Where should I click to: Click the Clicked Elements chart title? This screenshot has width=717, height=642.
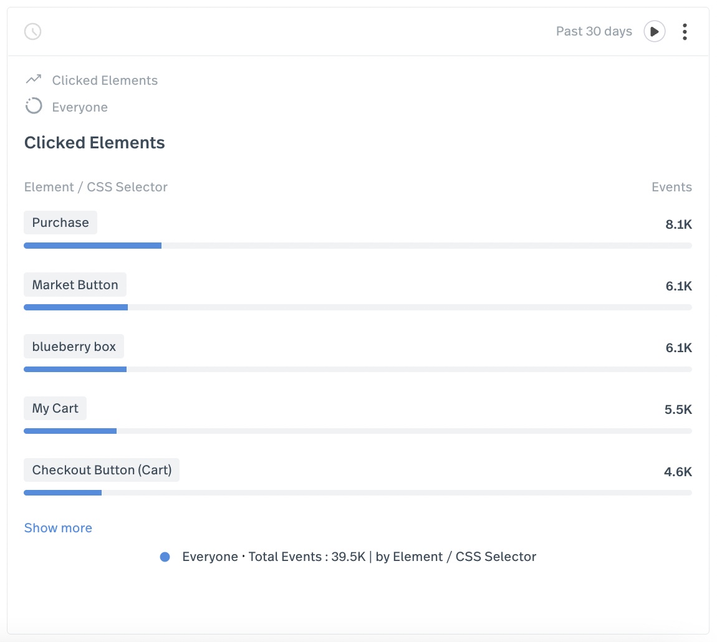95,143
